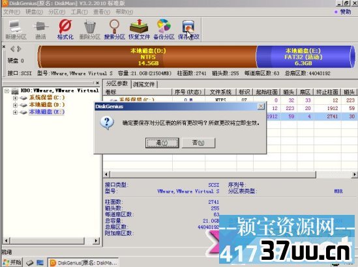Click the 格式化 (Format) toolbar icon
Viewport: 358px width, 267px height.
click(65, 30)
